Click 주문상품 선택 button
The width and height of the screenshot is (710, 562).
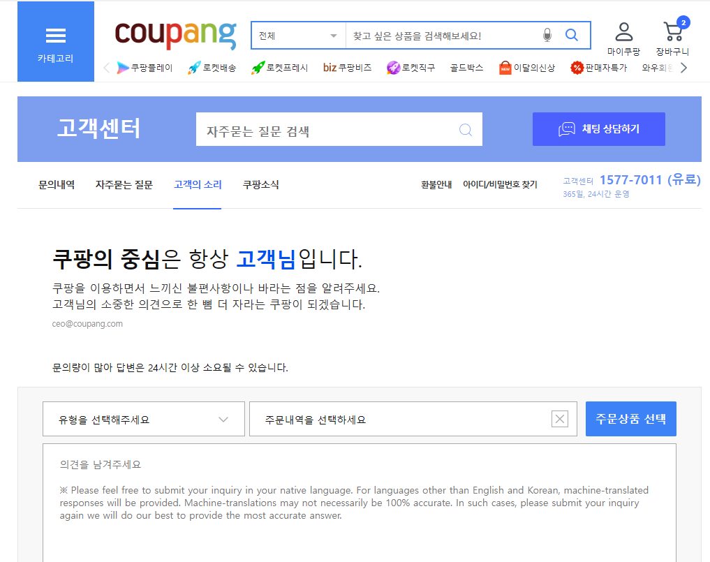pyautogui.click(x=630, y=419)
